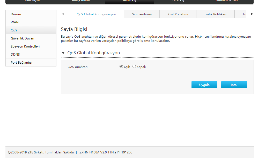Switch to the Trafik Politikası tab
Viewport: 258px width, 162px height.
[215, 14]
